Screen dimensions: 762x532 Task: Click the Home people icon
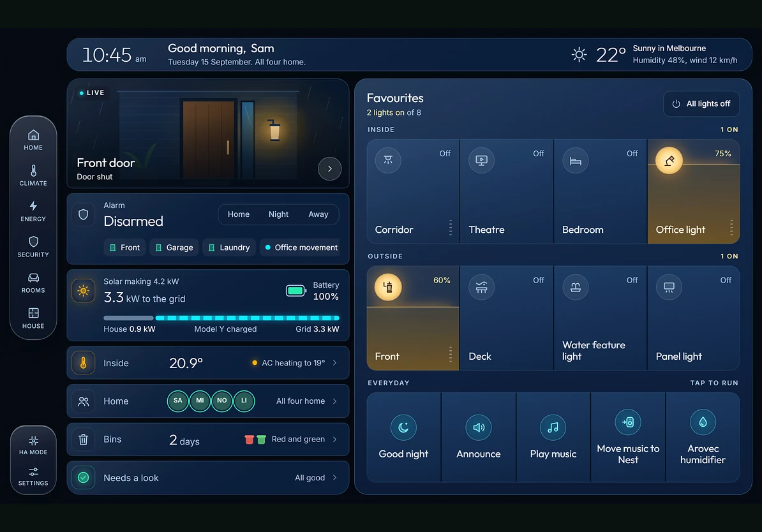point(84,401)
